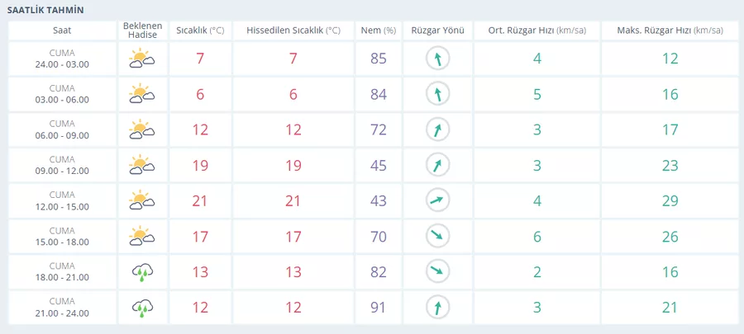Click the Saat column header
Viewport: 744px width, 334px height.
62,31
